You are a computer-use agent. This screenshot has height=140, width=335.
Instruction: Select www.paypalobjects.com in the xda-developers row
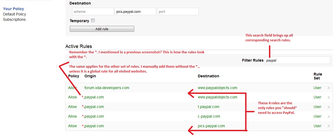point(217,88)
